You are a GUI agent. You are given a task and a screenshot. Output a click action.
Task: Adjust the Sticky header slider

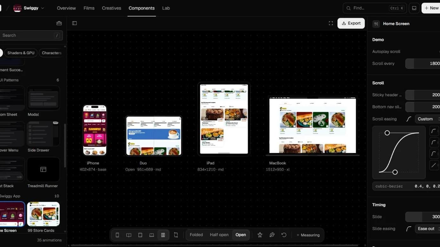423,95
